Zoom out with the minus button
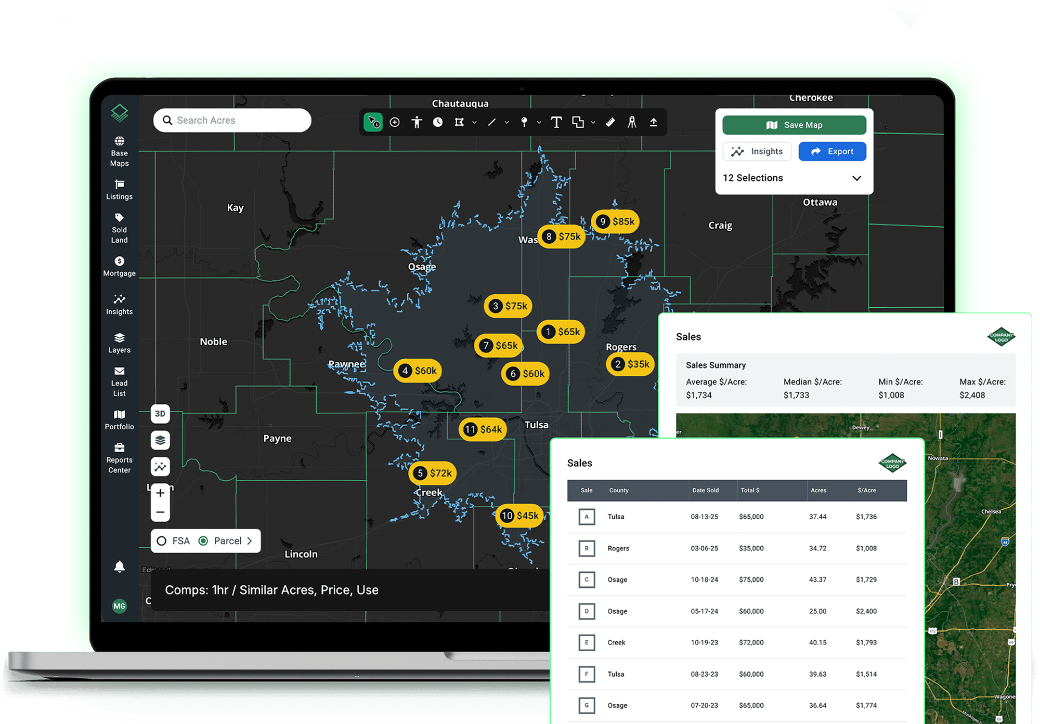The image size is (1040, 724). [x=160, y=512]
